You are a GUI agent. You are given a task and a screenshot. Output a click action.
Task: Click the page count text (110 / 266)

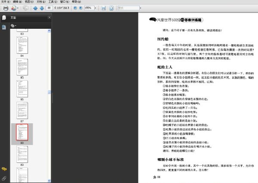pos(61,8)
